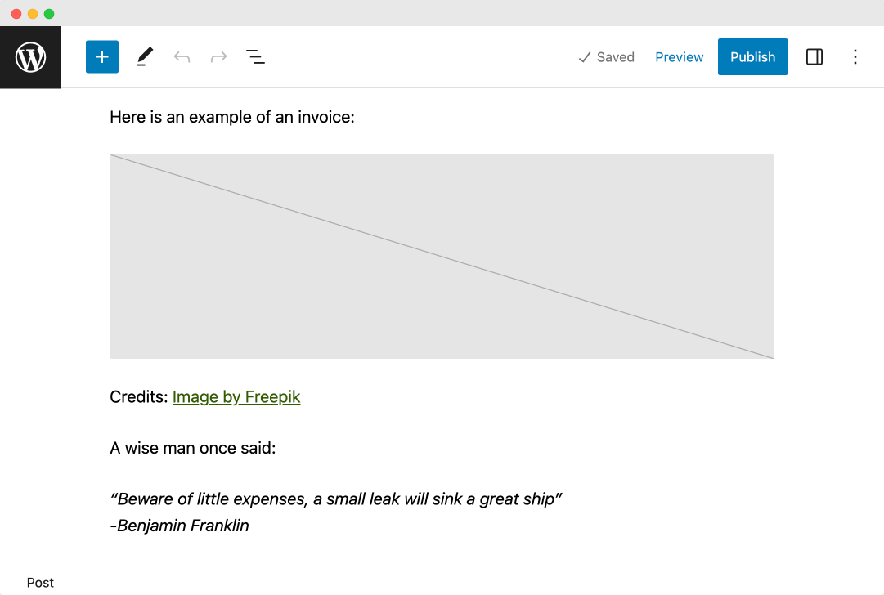Screen dimensions: 884x595
Task: Click the 'A wise man once said' paragraph
Action: 193,448
